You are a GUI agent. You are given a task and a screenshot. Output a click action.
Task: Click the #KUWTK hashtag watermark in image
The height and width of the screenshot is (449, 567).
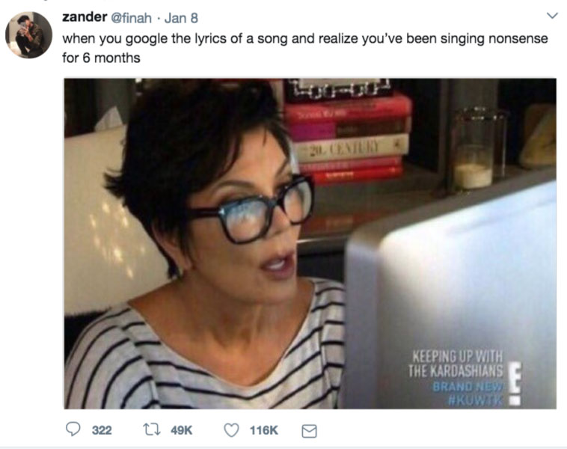pos(475,400)
